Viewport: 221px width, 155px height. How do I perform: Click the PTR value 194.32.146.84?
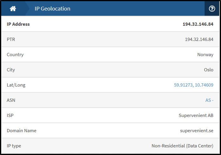199,39
